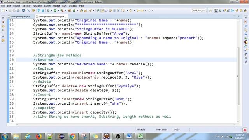Screen dimensions: 249x140
Task: Expand the Forward history dropdown arrow
Action: click(x=153, y=10)
